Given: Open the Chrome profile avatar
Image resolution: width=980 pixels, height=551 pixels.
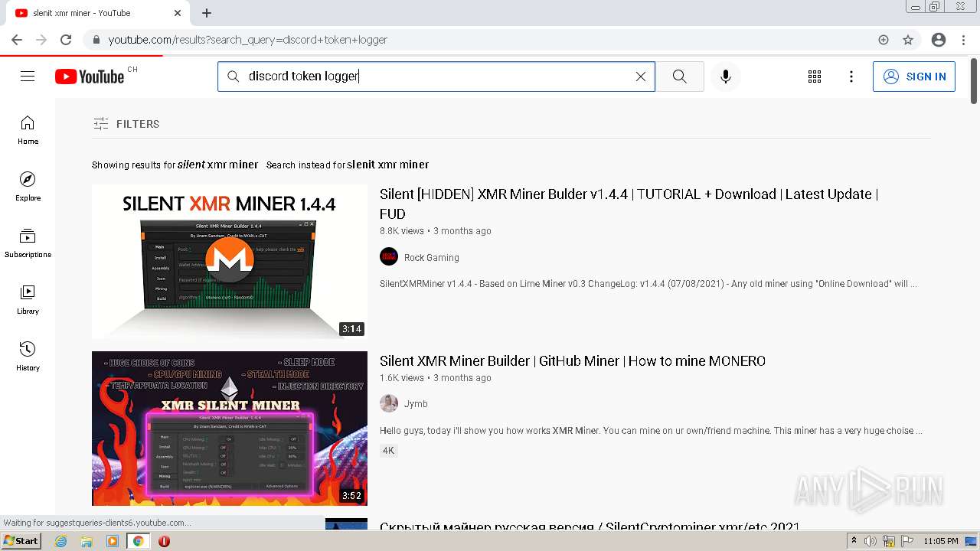Looking at the screenshot, I should (x=939, y=40).
